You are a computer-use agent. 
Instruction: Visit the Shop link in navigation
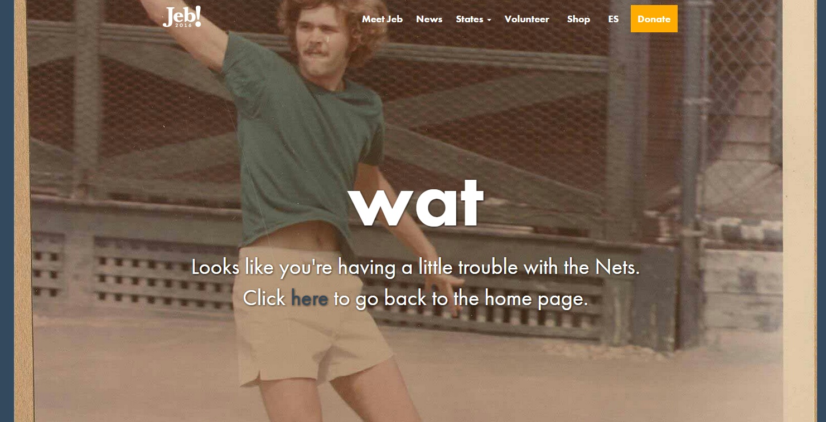coord(578,19)
